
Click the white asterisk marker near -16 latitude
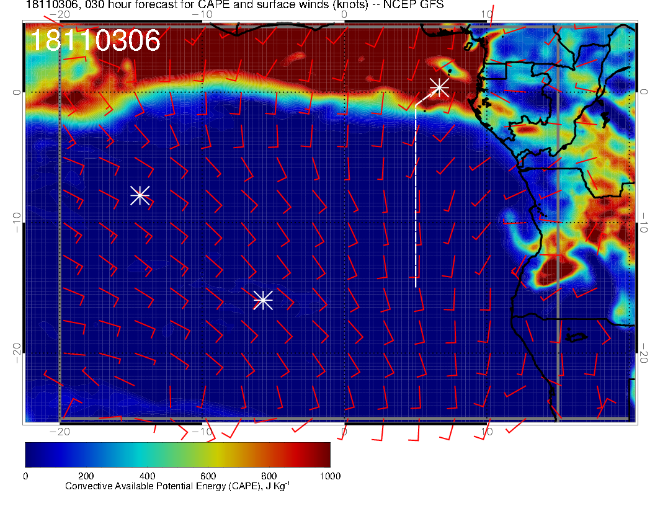click(263, 300)
